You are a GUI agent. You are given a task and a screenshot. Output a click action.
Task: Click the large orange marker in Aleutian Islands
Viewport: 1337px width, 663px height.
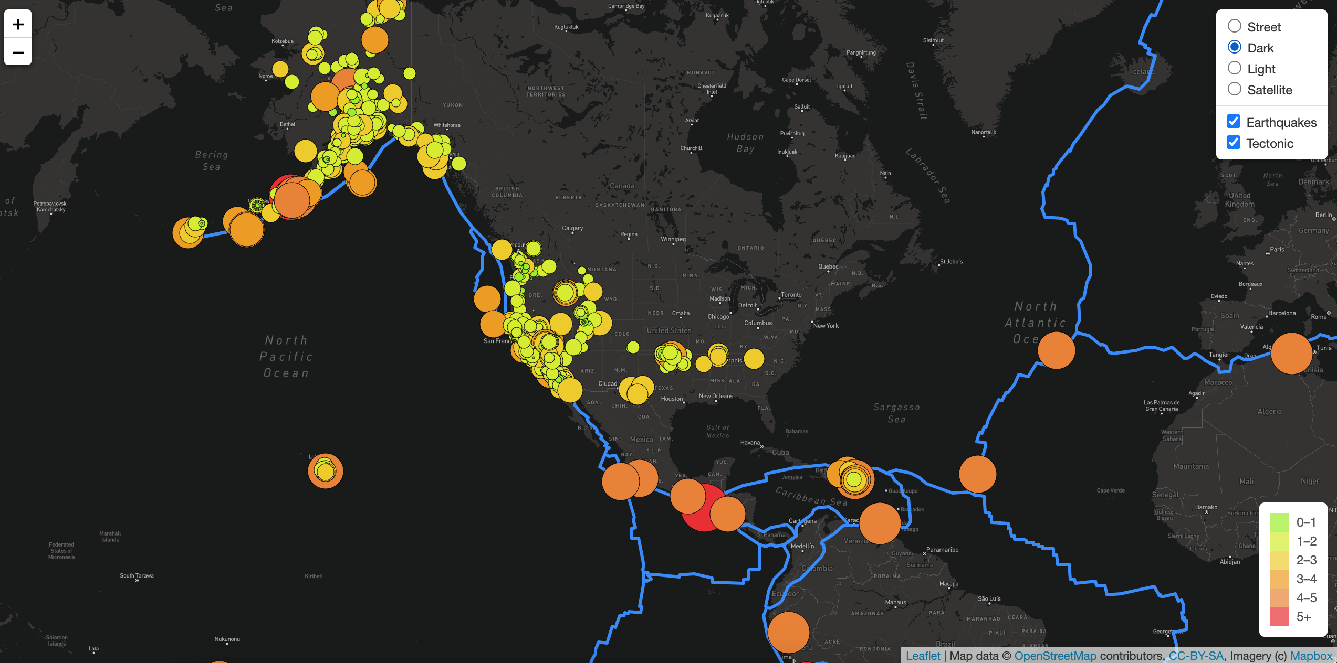point(246,230)
